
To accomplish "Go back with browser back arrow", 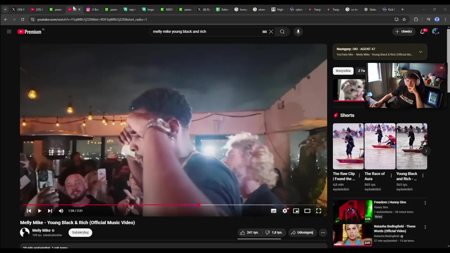I will point(6,19).
